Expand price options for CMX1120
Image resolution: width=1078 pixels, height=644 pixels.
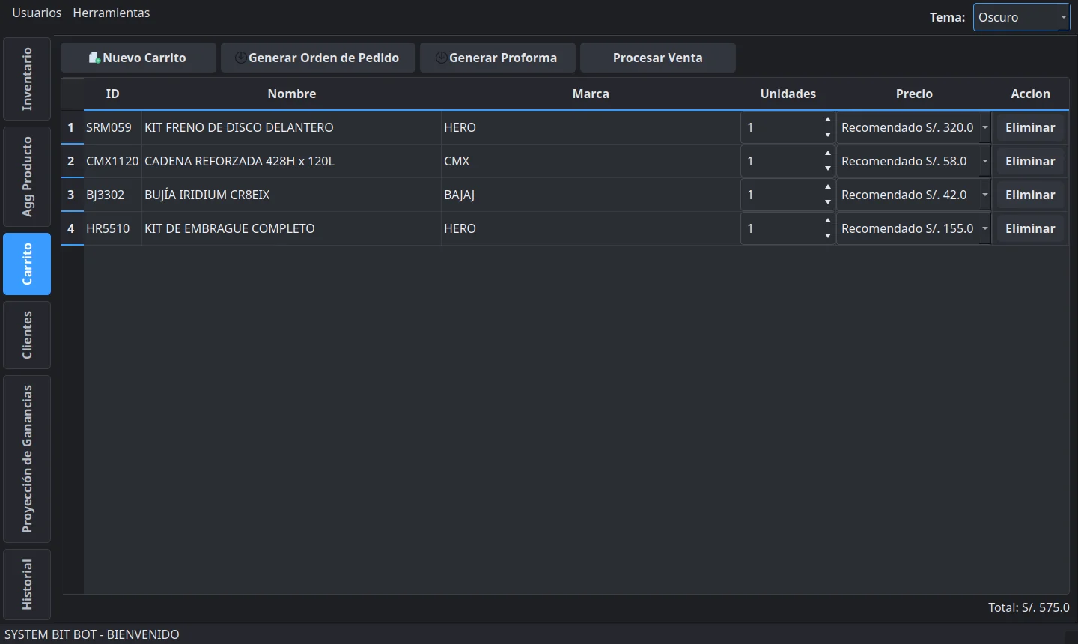click(x=984, y=161)
